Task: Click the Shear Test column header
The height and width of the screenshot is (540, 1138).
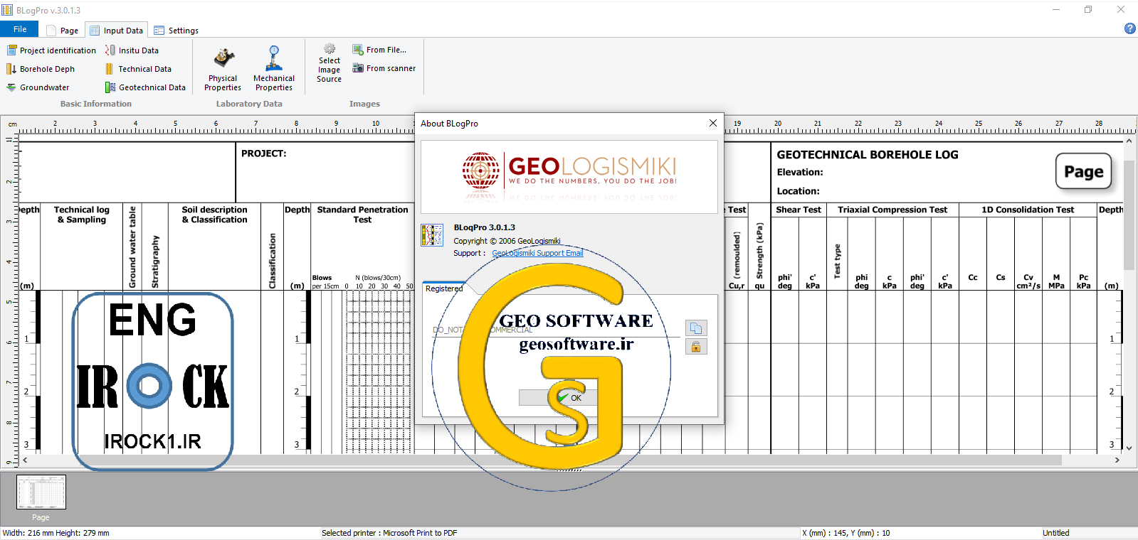Action: click(799, 210)
